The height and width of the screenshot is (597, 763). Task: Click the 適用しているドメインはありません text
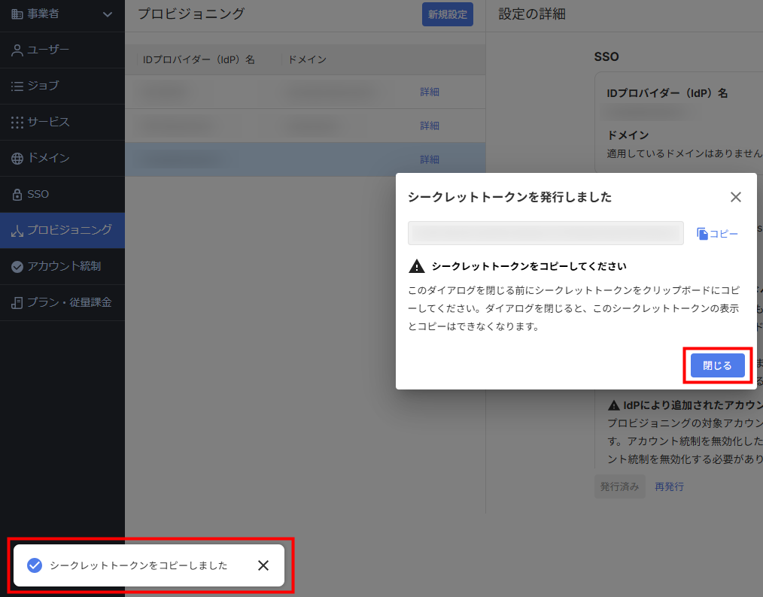click(685, 153)
